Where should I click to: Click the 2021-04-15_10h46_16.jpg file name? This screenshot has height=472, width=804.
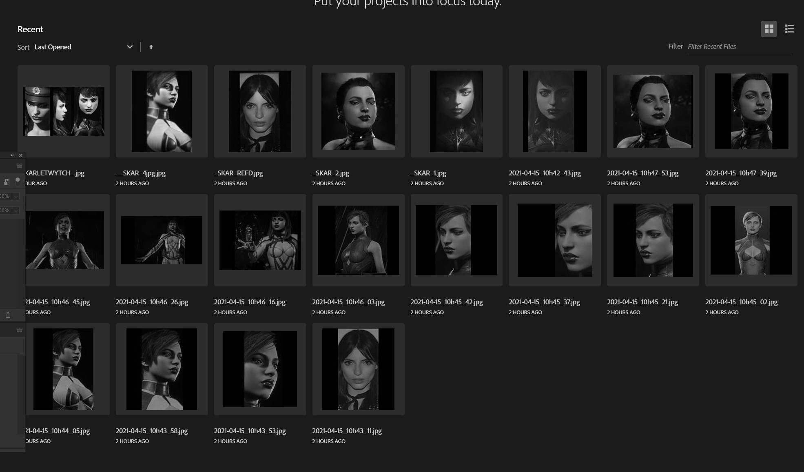[x=250, y=302]
